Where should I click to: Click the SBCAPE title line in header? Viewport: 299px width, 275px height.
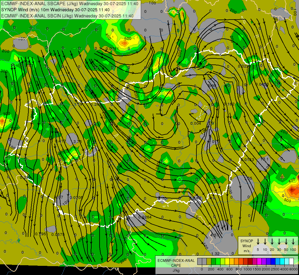click(x=70, y=4)
